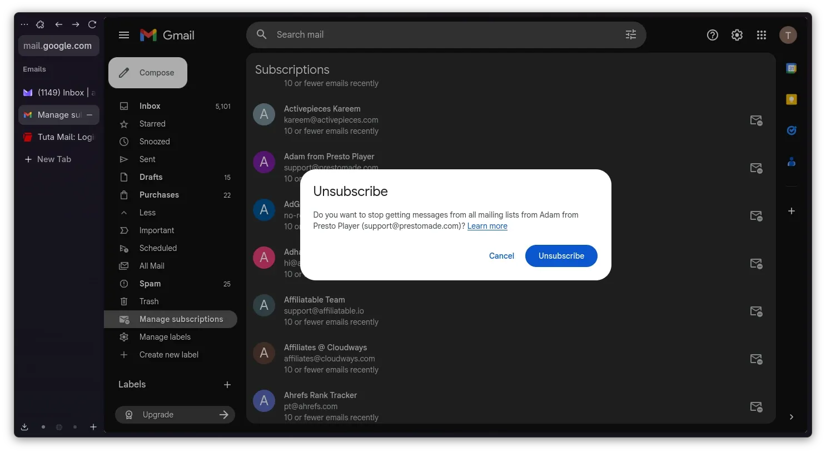Open Google Tasks in the side panel
Viewport: 826px width, 453px height.
pyautogui.click(x=791, y=130)
